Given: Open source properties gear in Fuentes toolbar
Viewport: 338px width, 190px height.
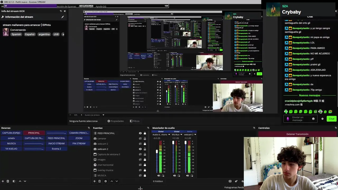Looking at the screenshot, I should 106,181.
